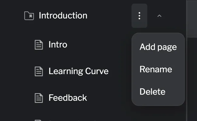The image size is (197, 121).
Task: Click the Introduction group folder icon
Action: [x=29, y=16]
